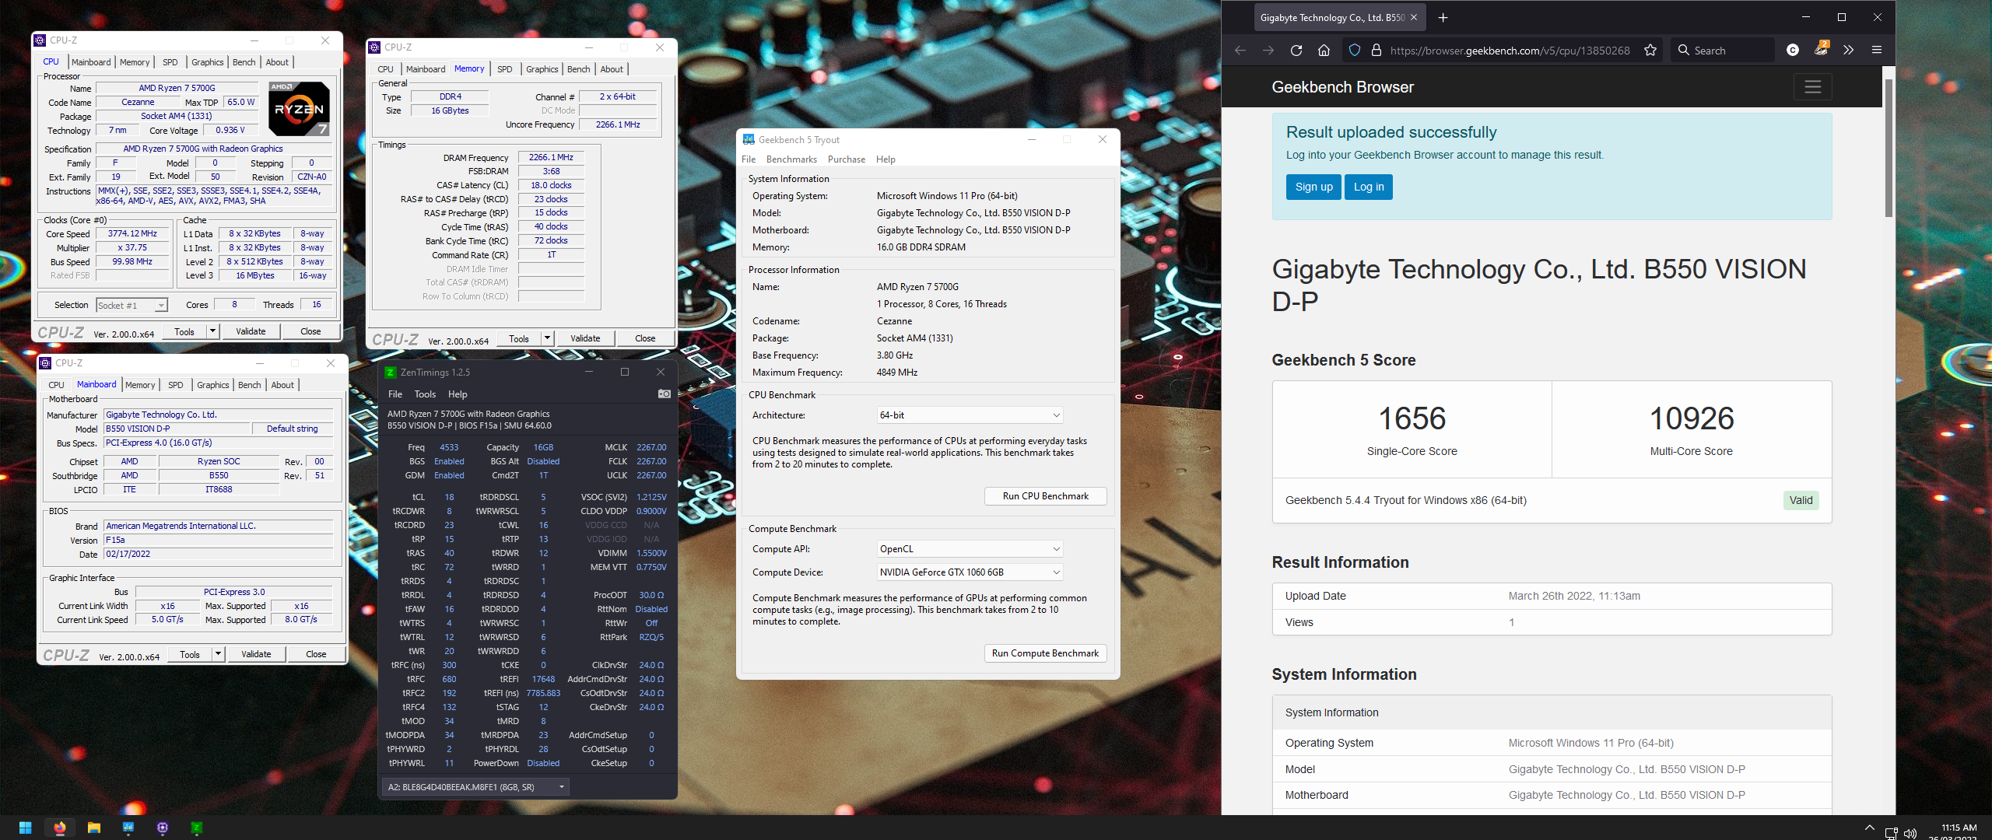This screenshot has width=1992, height=840.
Task: Bookmark this page with the star
Action: 1650,51
